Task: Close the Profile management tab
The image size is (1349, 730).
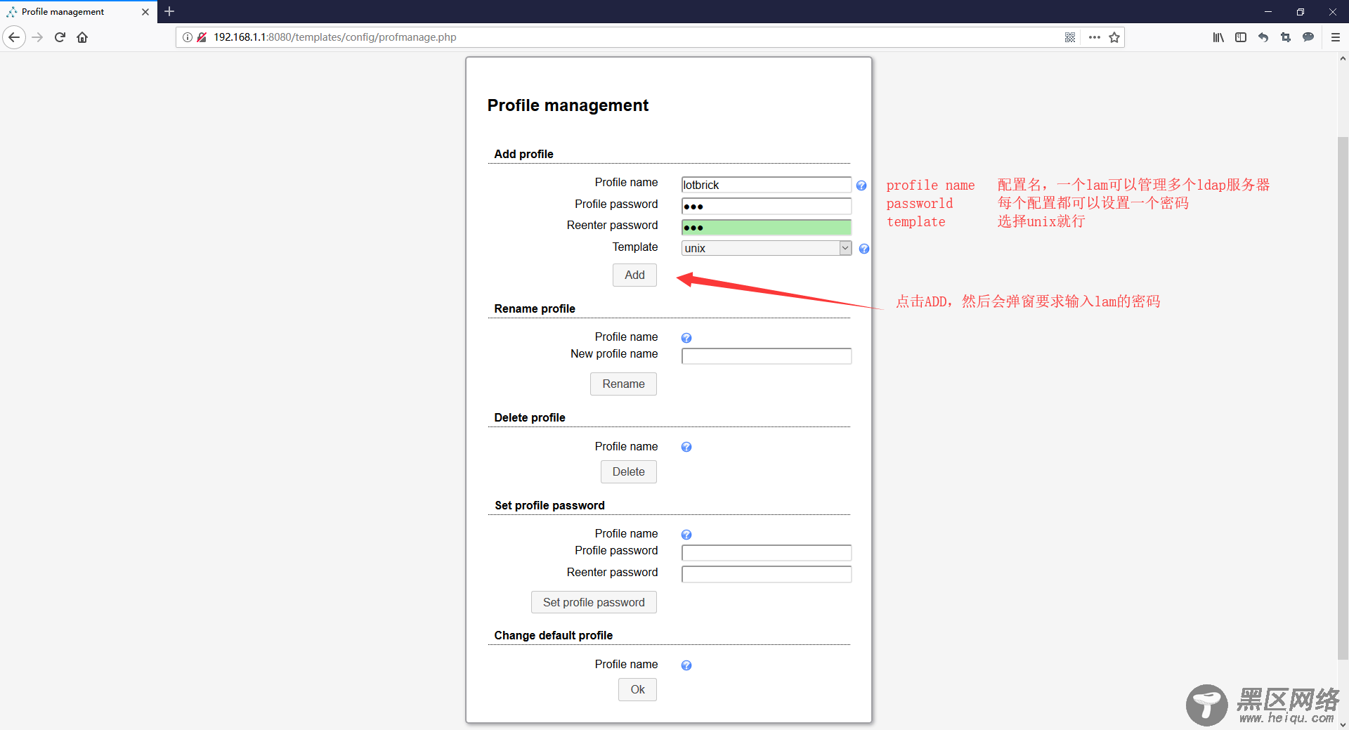Action: coord(145,12)
